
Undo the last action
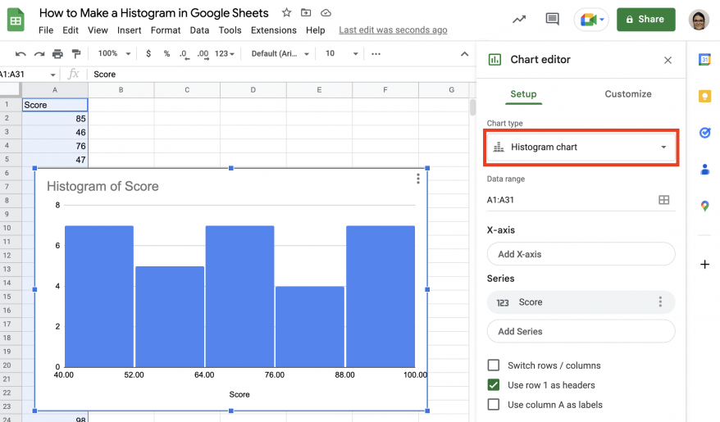[21, 53]
